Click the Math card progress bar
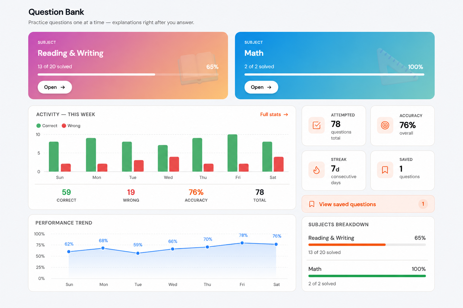 click(x=334, y=75)
